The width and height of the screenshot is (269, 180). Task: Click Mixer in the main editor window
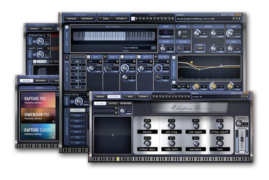(106, 19)
